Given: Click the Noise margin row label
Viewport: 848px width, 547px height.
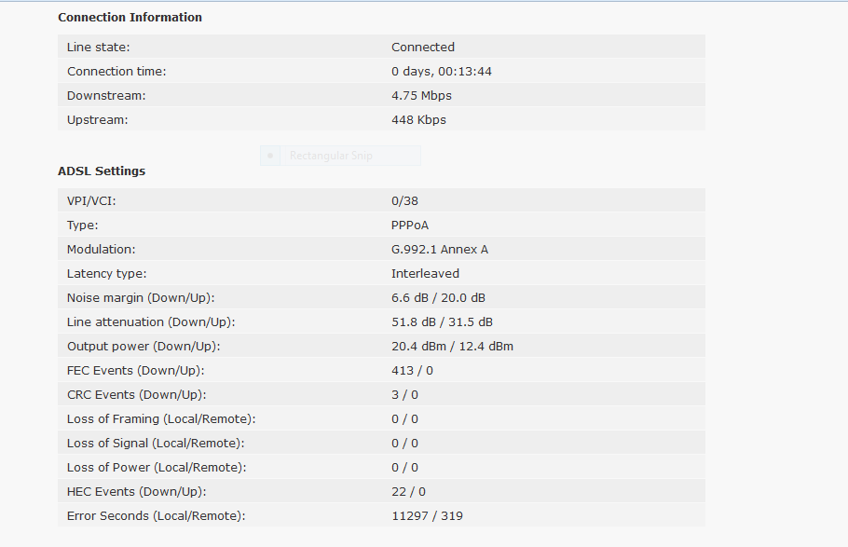Looking at the screenshot, I should (x=141, y=298).
